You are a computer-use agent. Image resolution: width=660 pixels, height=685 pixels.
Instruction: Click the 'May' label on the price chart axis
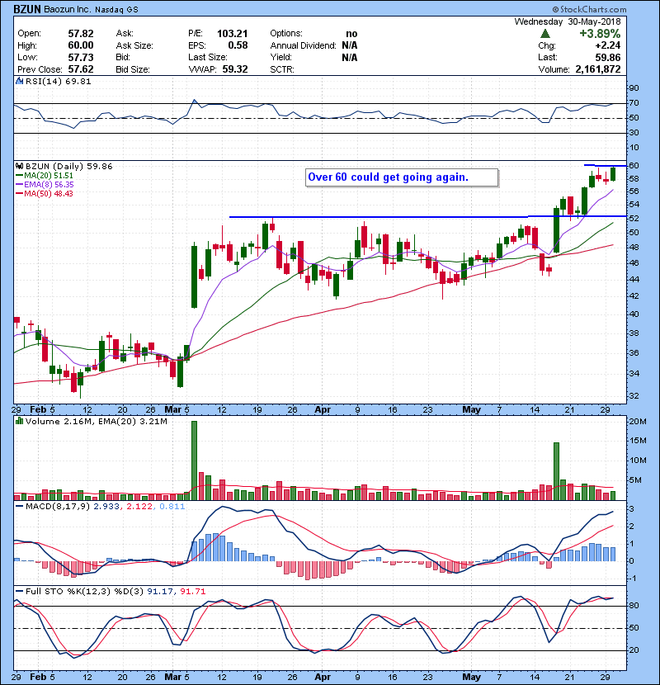471,410
